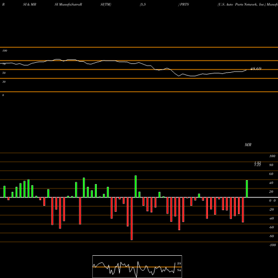Click the MR axis label -100
The height and width of the screenshot is (278, 278).
click(272, 245)
